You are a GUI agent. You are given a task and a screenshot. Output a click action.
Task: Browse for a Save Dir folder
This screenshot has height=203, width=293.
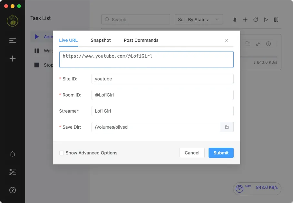pos(227,127)
